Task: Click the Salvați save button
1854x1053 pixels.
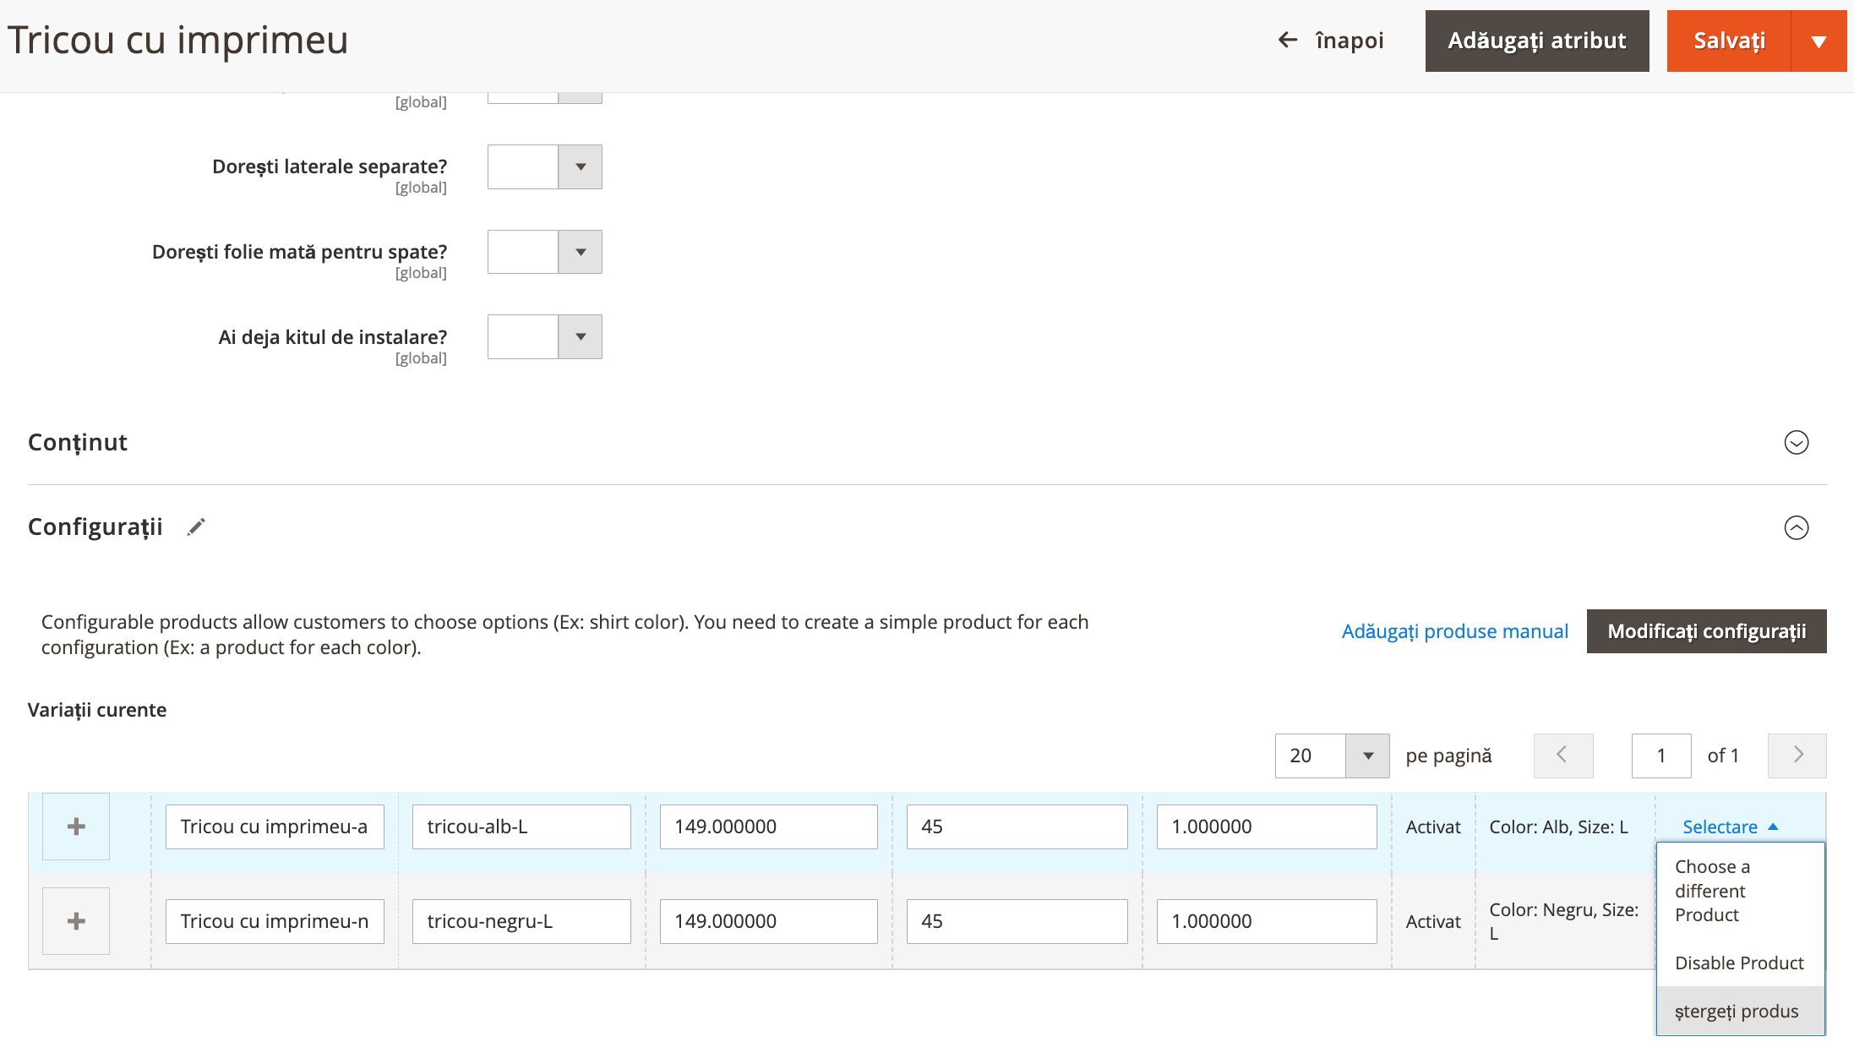Action: [x=1729, y=41]
